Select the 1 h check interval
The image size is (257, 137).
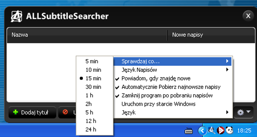pos(94,95)
